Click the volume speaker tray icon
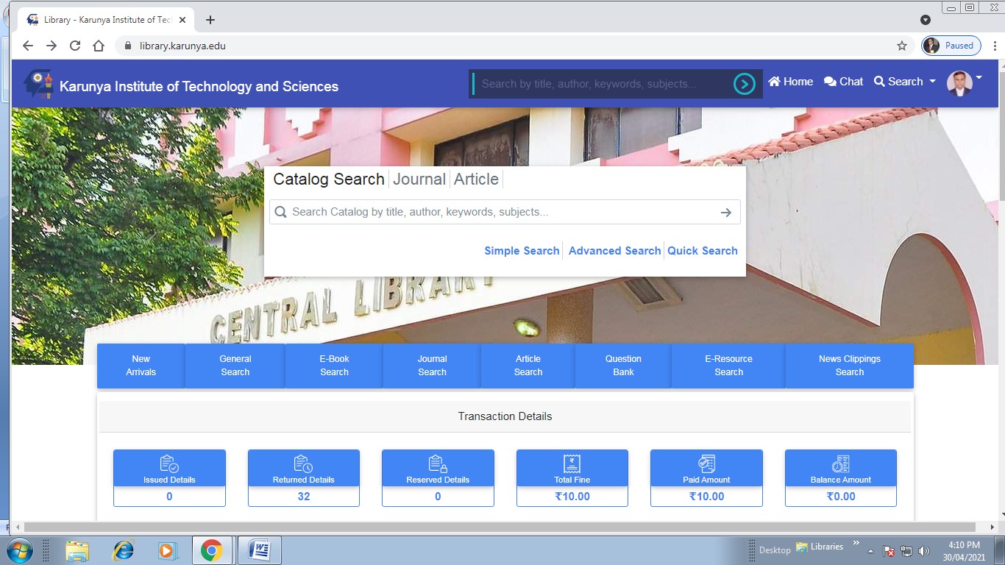This screenshot has height=565, width=1005. tap(924, 551)
